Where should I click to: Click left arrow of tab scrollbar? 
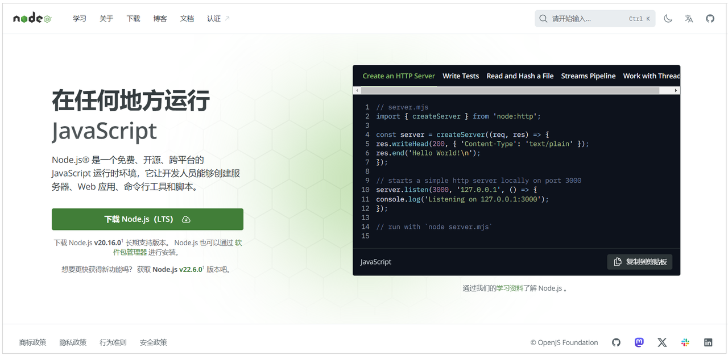click(x=357, y=90)
